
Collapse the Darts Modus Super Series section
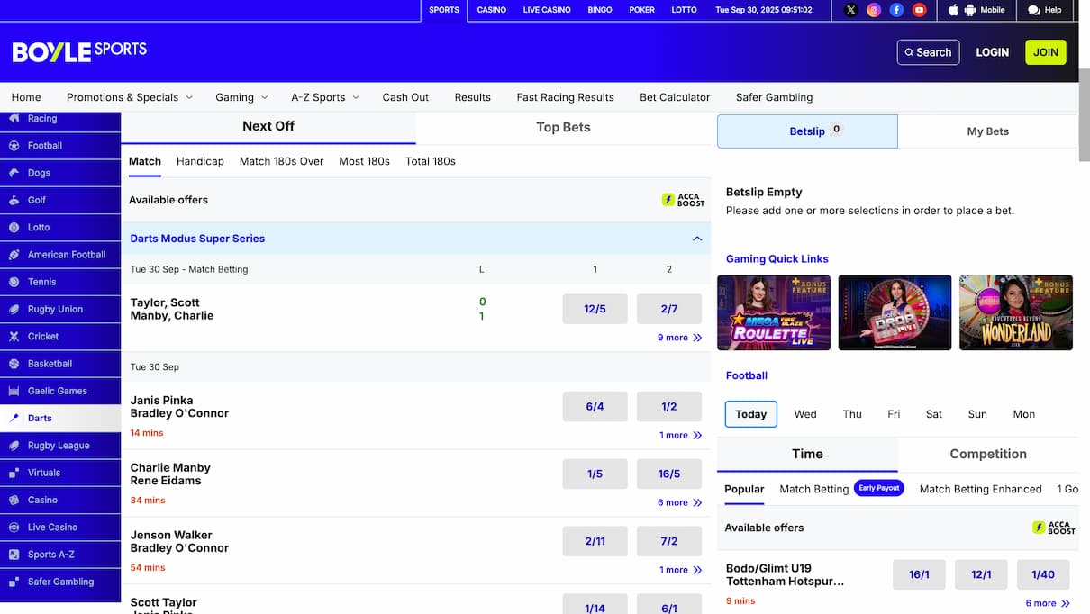click(696, 239)
